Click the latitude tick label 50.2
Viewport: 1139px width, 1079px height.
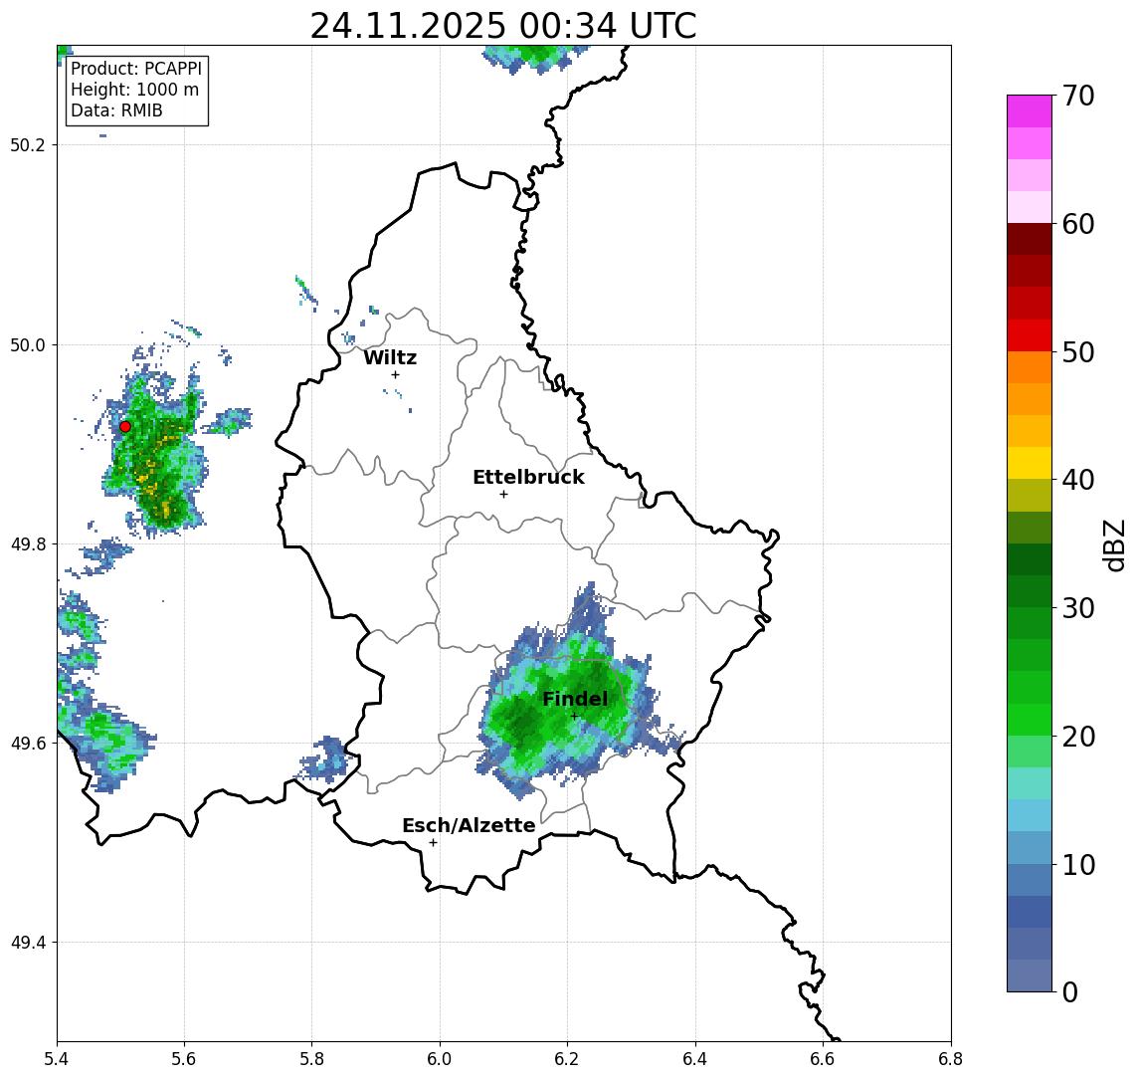[28, 144]
